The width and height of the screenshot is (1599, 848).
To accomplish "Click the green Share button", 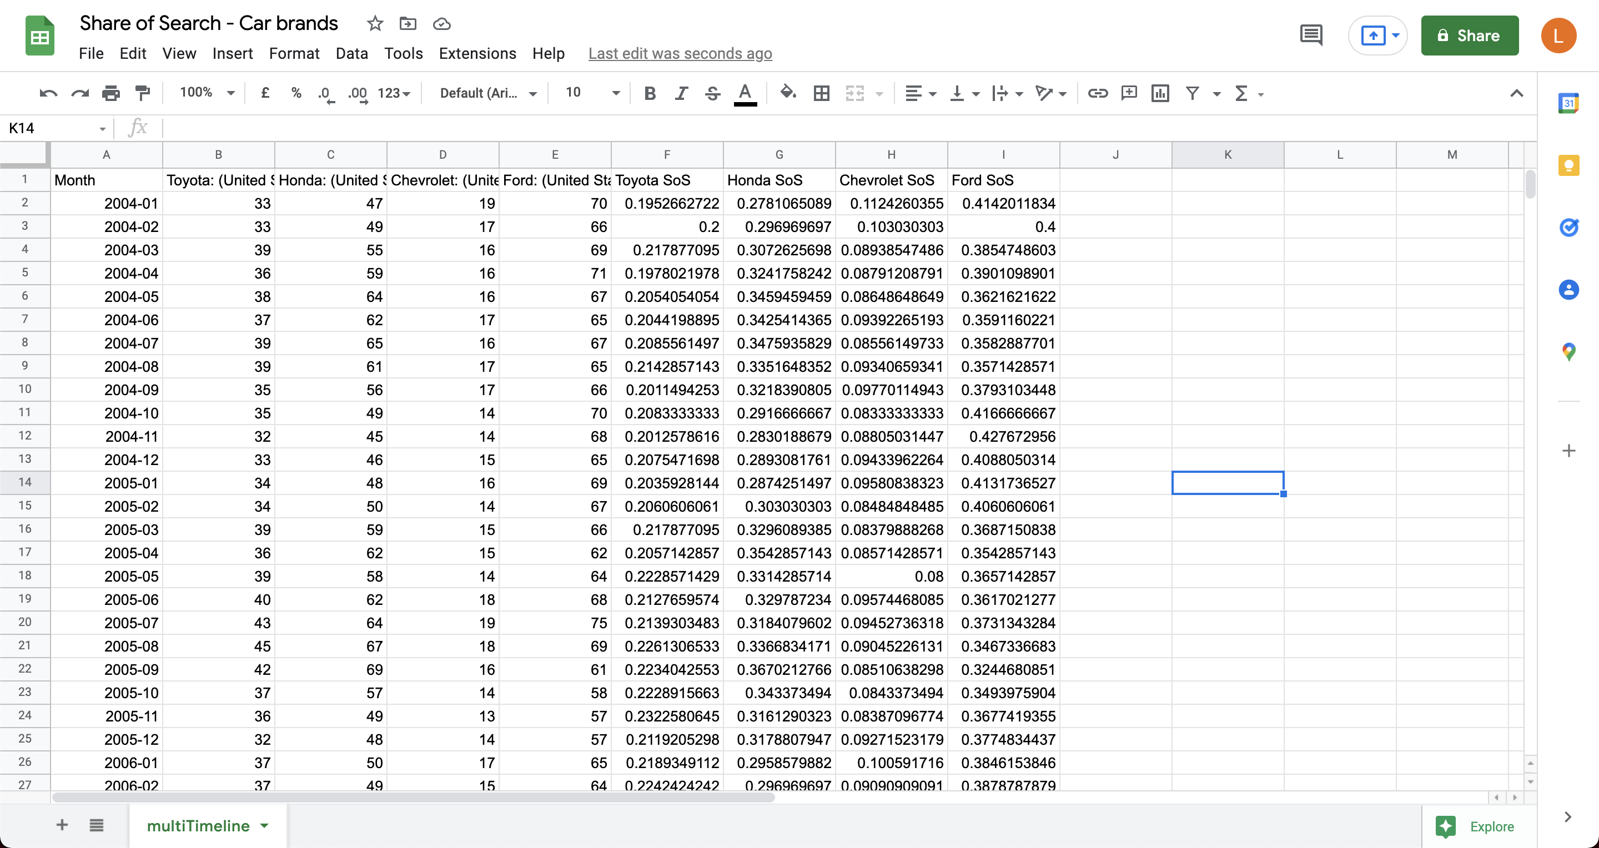I will (x=1469, y=36).
